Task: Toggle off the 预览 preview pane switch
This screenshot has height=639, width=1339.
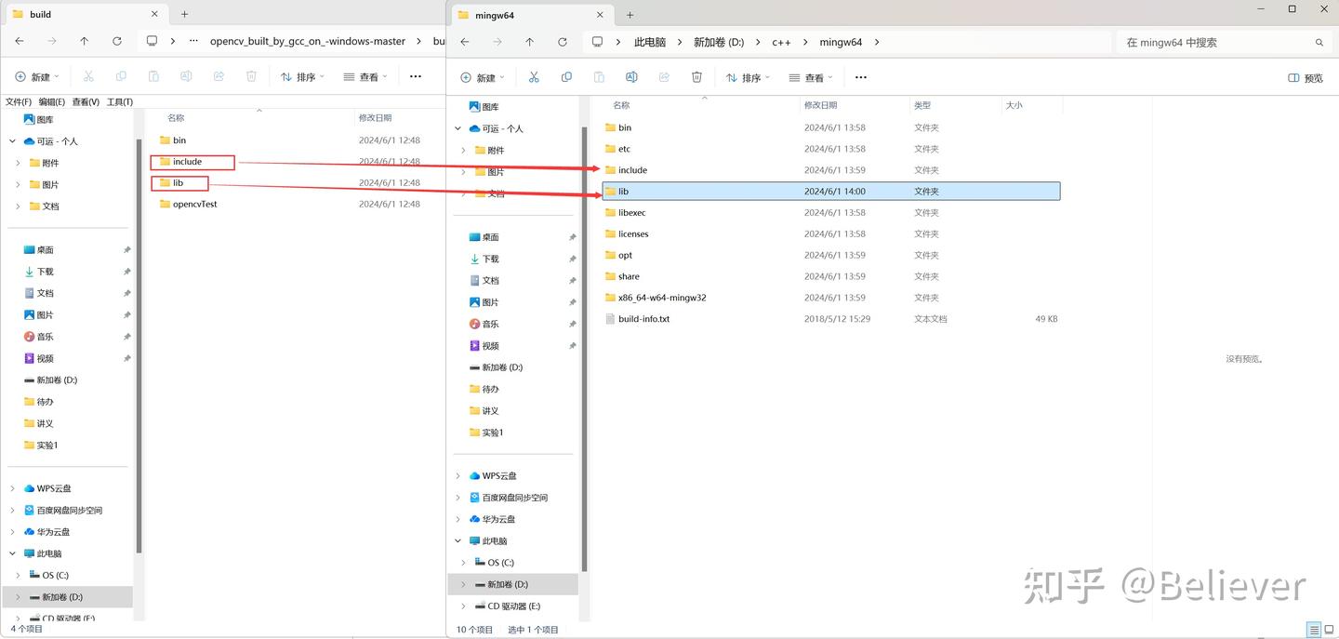Action: tap(1305, 78)
